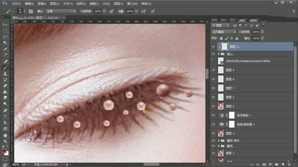Image resolution: width=298 pixels, height=167 pixels.
Task: Expand the 组 1 layer group
Action: (x=219, y=54)
